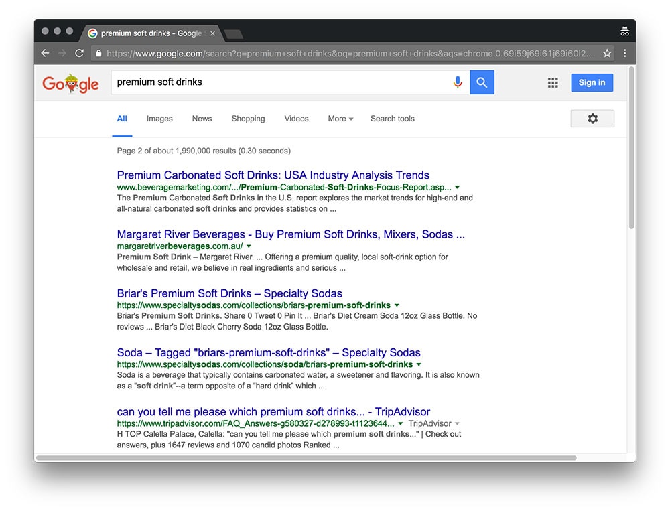Screen dimensions: 670x511
Task: Switch to the Videos tab
Action: coord(296,119)
